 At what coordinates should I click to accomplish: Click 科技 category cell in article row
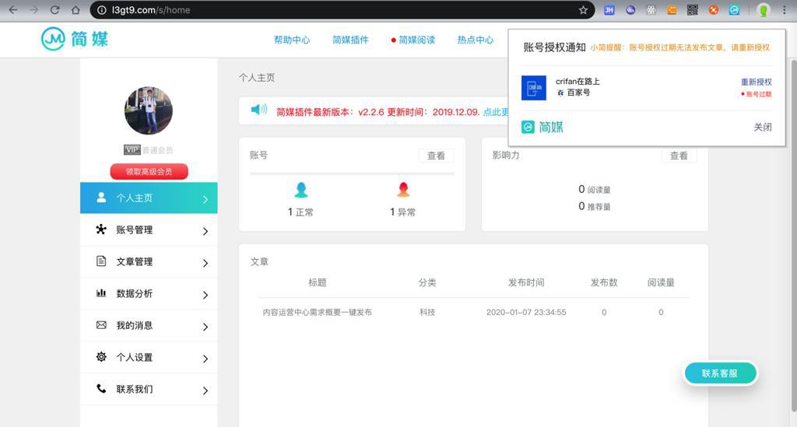coord(427,312)
